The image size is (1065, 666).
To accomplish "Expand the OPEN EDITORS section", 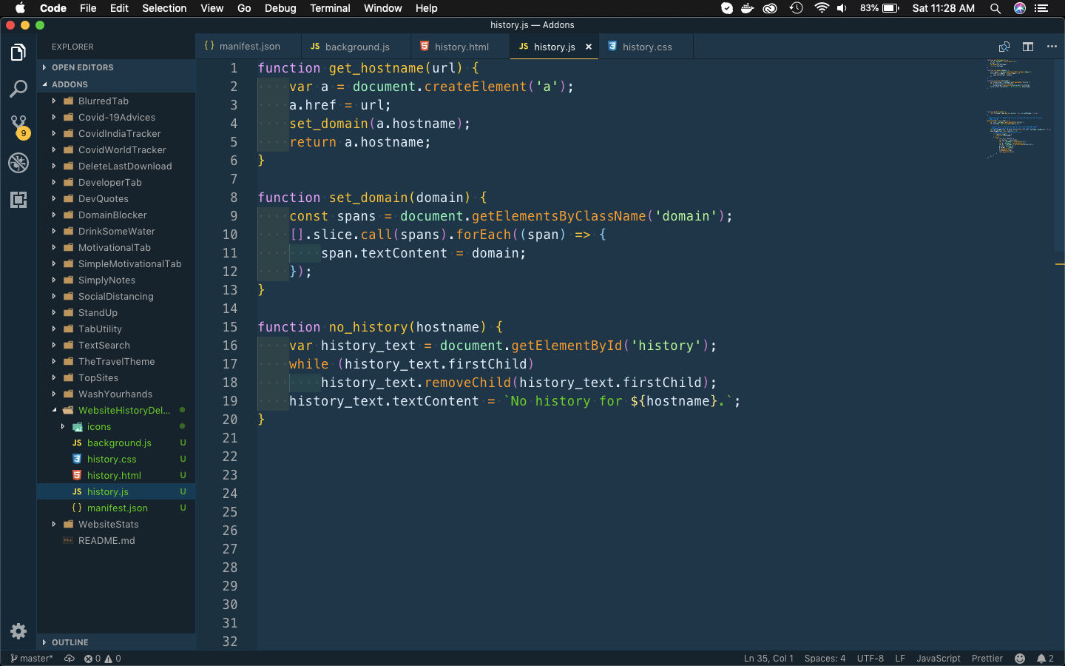I will [x=116, y=67].
